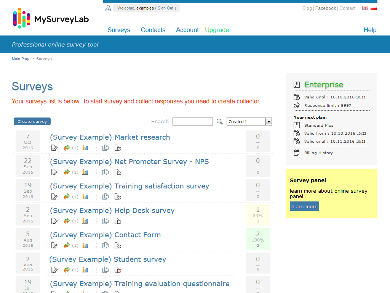Open the Billing History link

pyautogui.click(x=318, y=153)
